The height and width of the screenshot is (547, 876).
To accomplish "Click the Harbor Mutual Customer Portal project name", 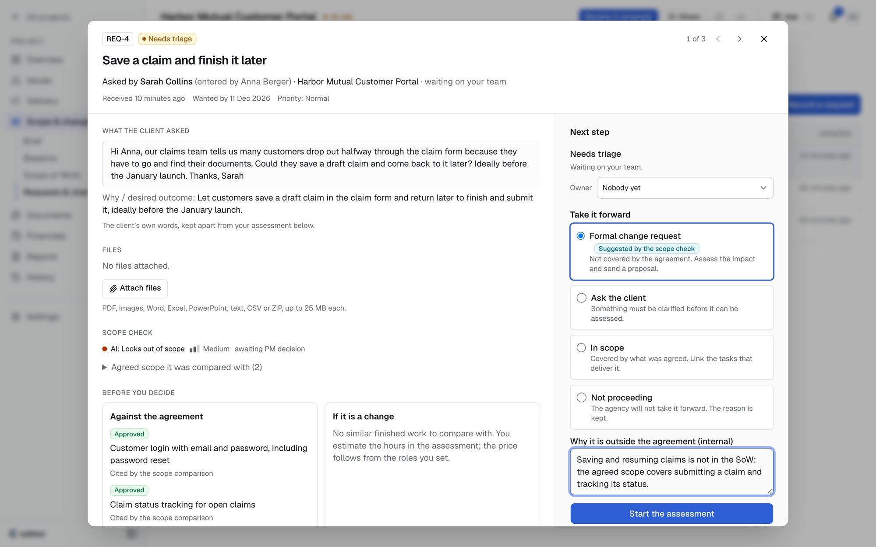I will [358, 81].
